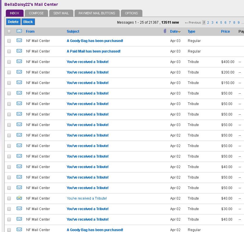
Task: Sort by the Date column header
Action: coord(174,31)
